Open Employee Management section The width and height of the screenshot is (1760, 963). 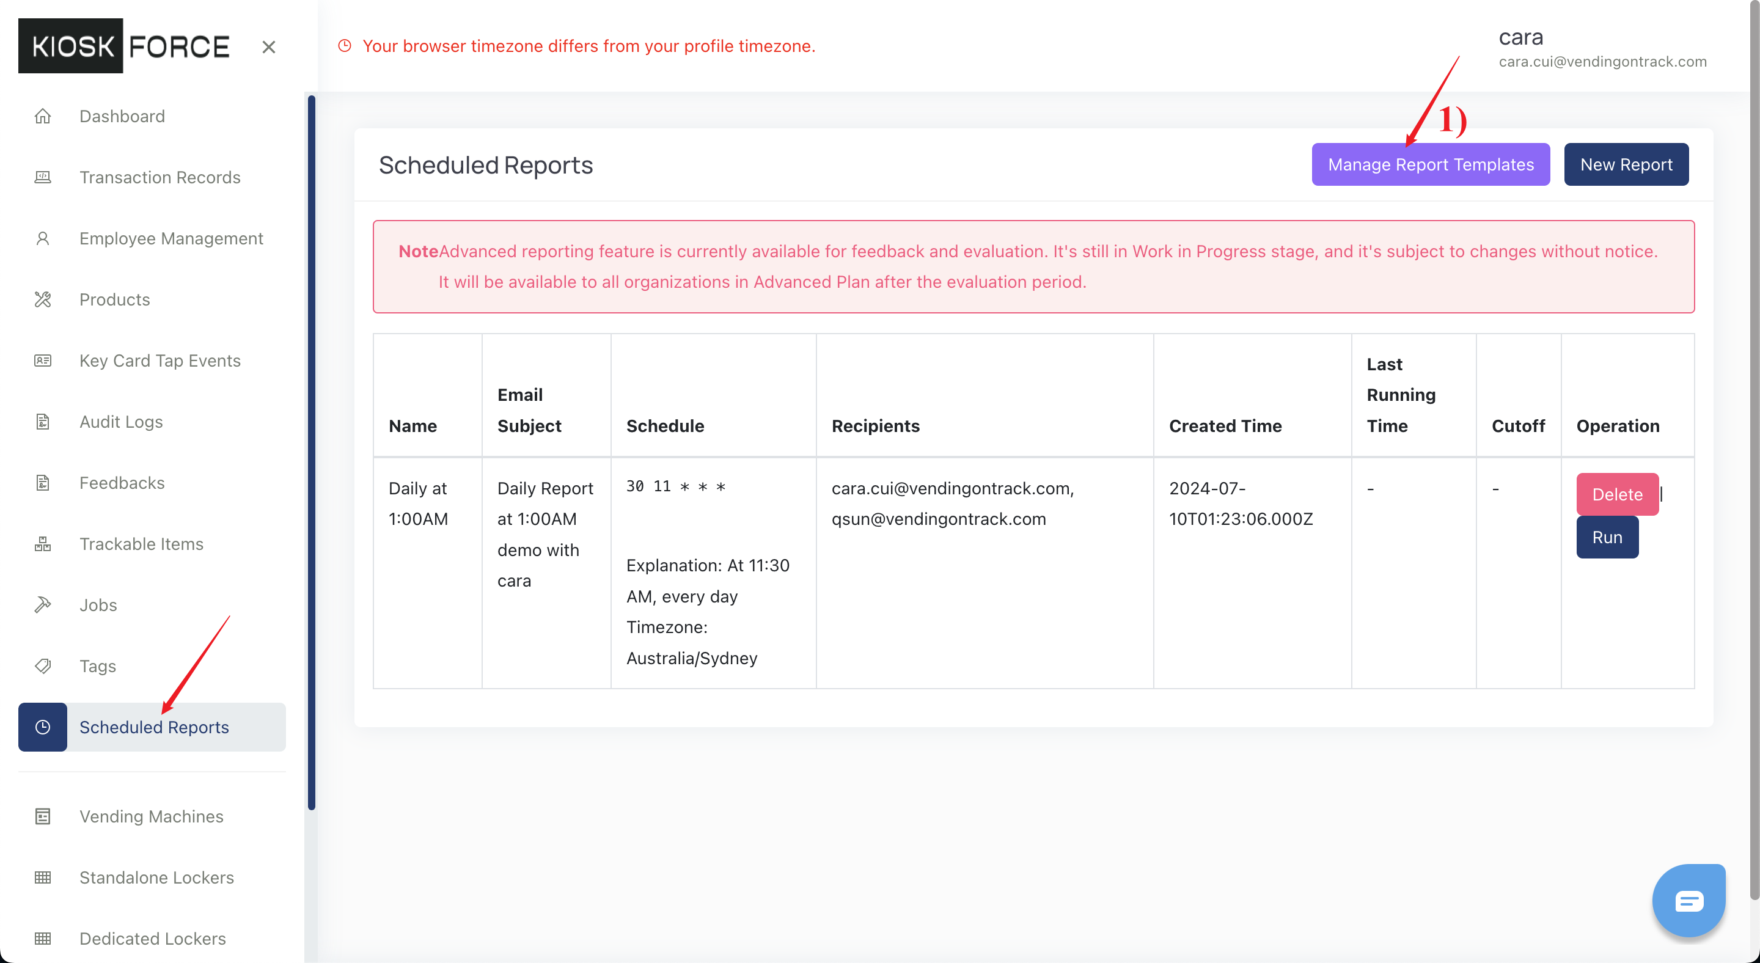coord(172,238)
